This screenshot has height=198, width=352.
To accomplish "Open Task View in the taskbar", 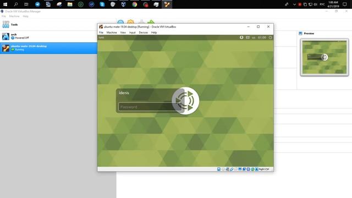I will pyautogui.click(x=26, y=4).
